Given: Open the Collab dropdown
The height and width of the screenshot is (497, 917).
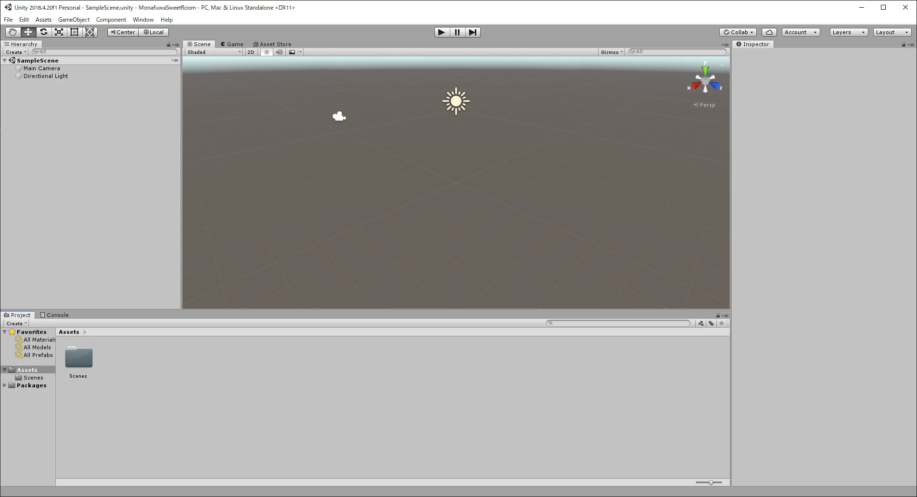Looking at the screenshot, I should (739, 32).
